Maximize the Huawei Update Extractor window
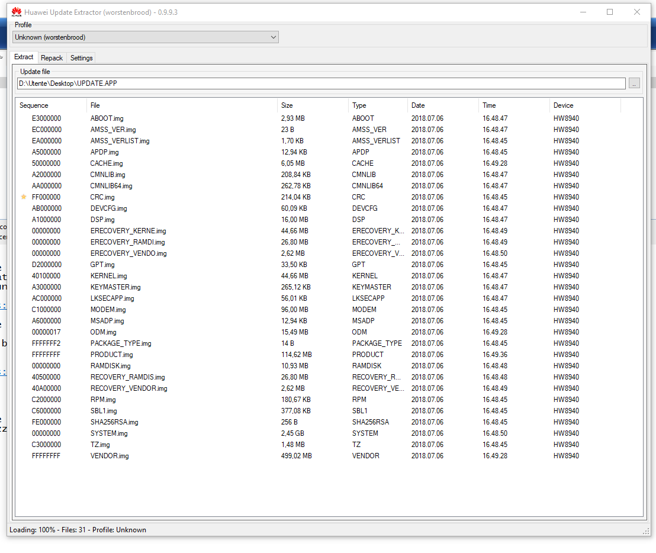 pos(610,12)
